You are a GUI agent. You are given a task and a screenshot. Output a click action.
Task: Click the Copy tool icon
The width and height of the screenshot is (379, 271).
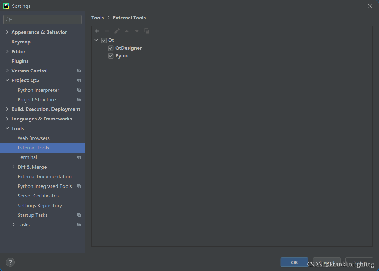point(147,31)
